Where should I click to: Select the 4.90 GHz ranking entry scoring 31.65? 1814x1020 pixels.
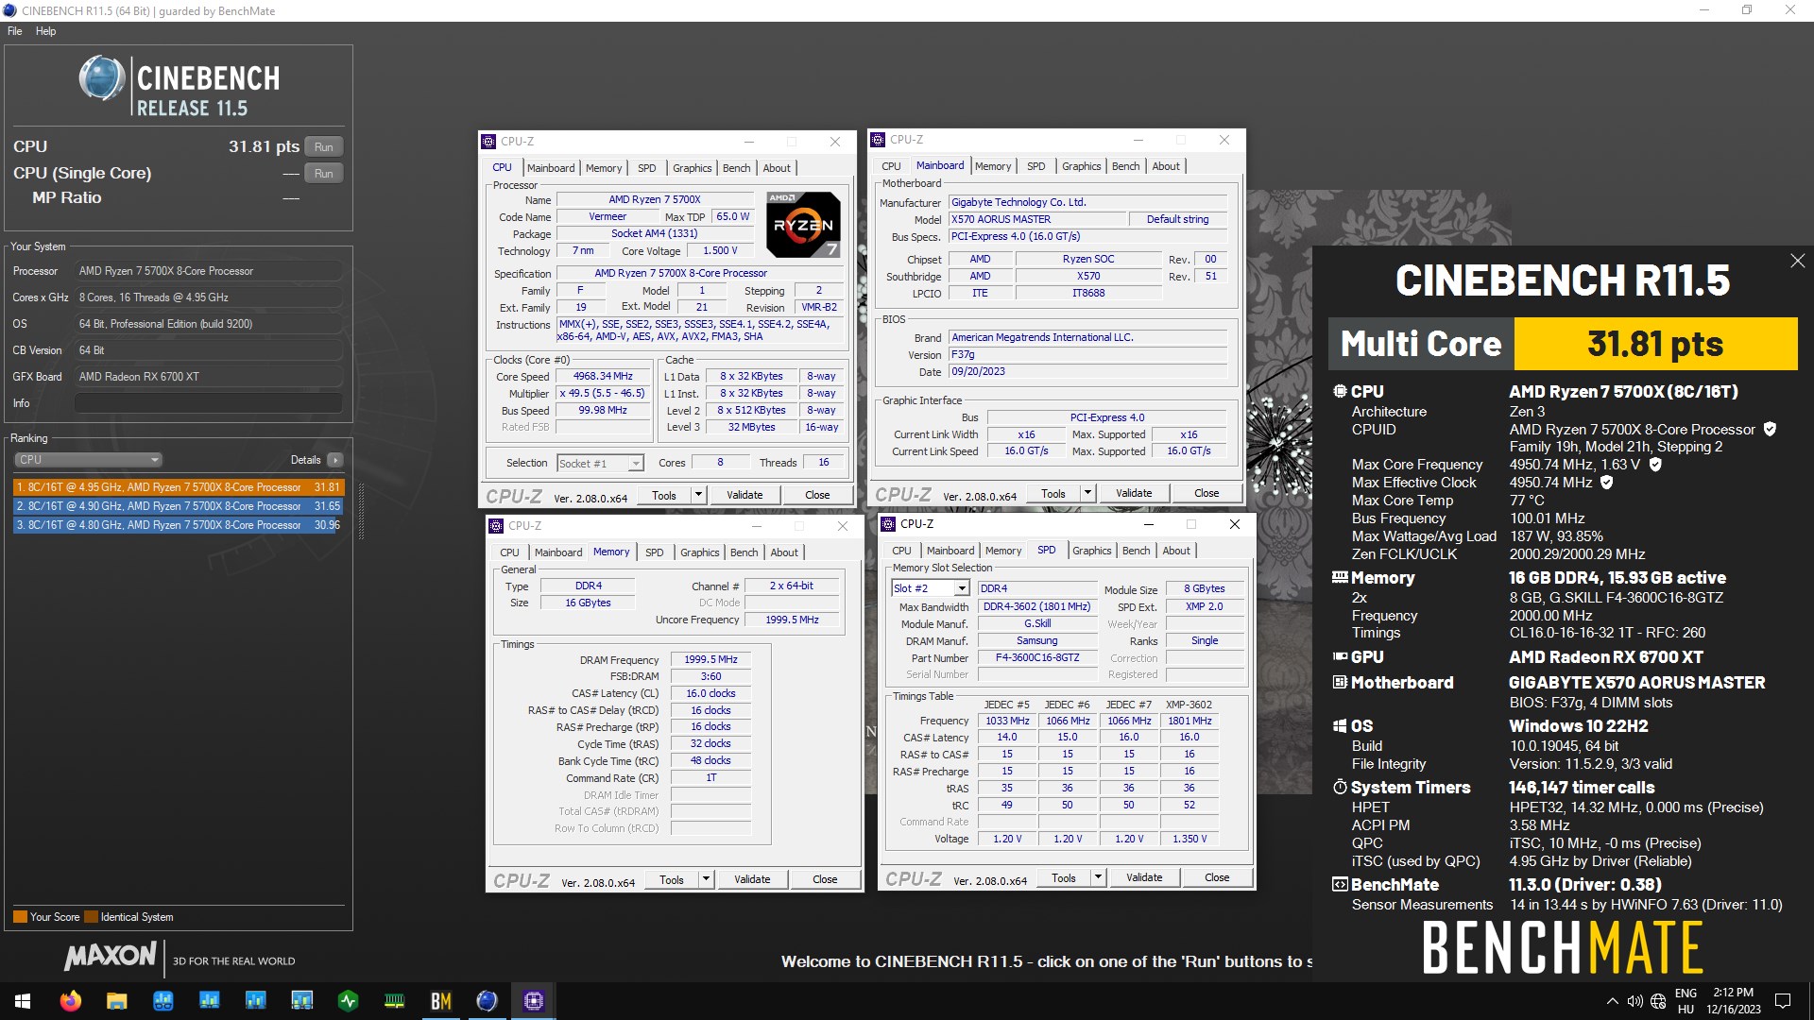point(179,506)
